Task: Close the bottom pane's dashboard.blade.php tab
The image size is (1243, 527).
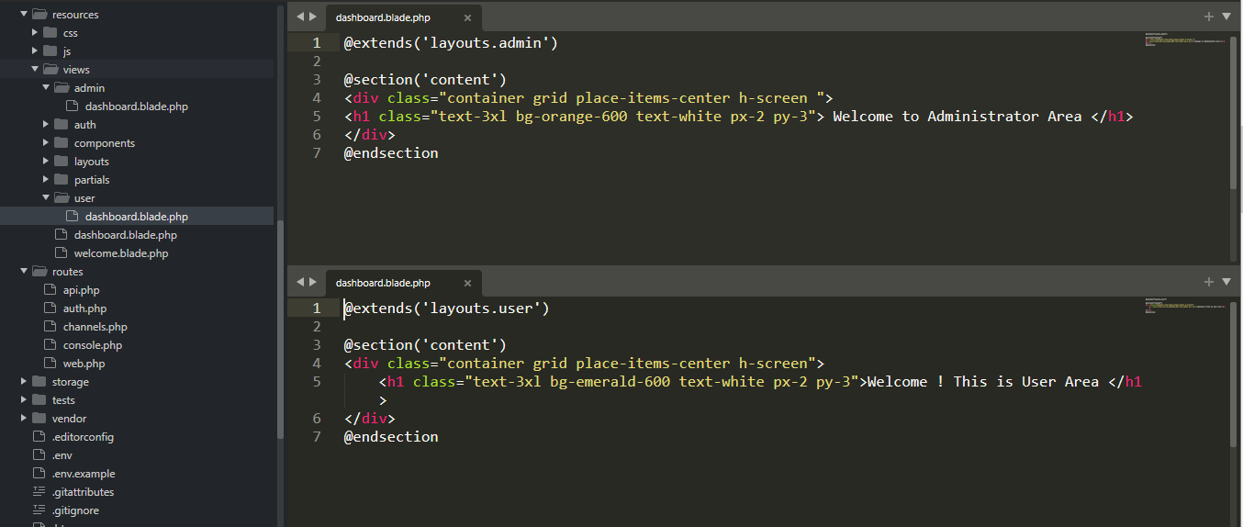Action: [467, 283]
